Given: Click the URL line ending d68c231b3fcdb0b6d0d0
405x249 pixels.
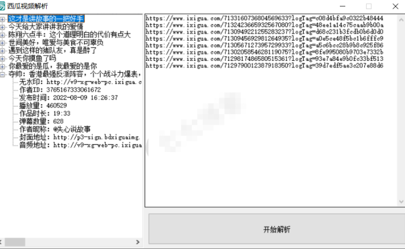Looking at the screenshot, I should [x=264, y=32].
